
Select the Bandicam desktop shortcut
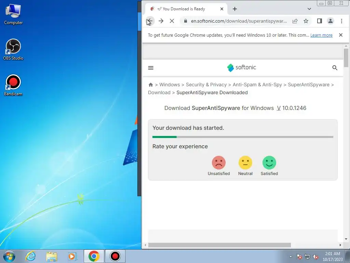point(13,85)
